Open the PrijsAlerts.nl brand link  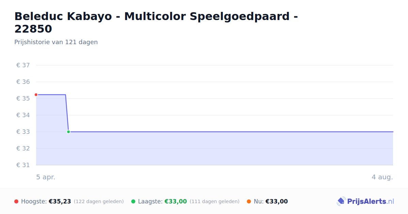(365, 201)
